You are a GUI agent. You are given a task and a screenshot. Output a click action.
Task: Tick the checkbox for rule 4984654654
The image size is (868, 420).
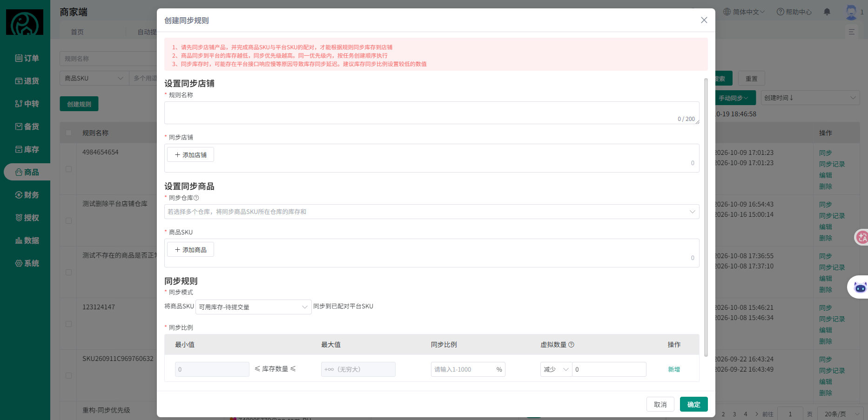[x=69, y=169]
